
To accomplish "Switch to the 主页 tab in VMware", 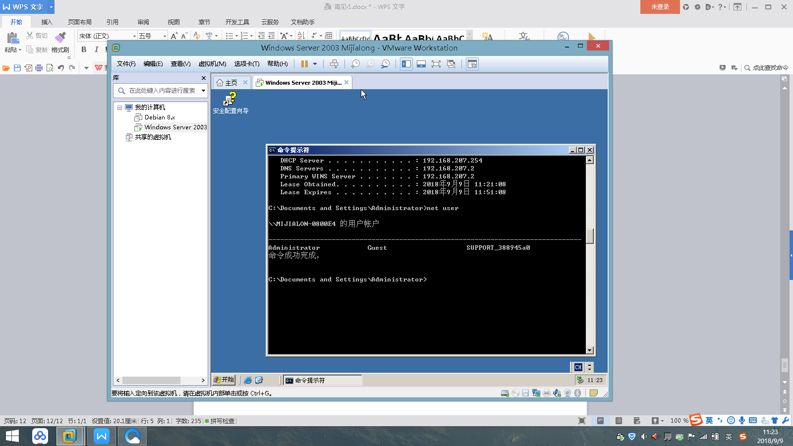I will [x=227, y=83].
